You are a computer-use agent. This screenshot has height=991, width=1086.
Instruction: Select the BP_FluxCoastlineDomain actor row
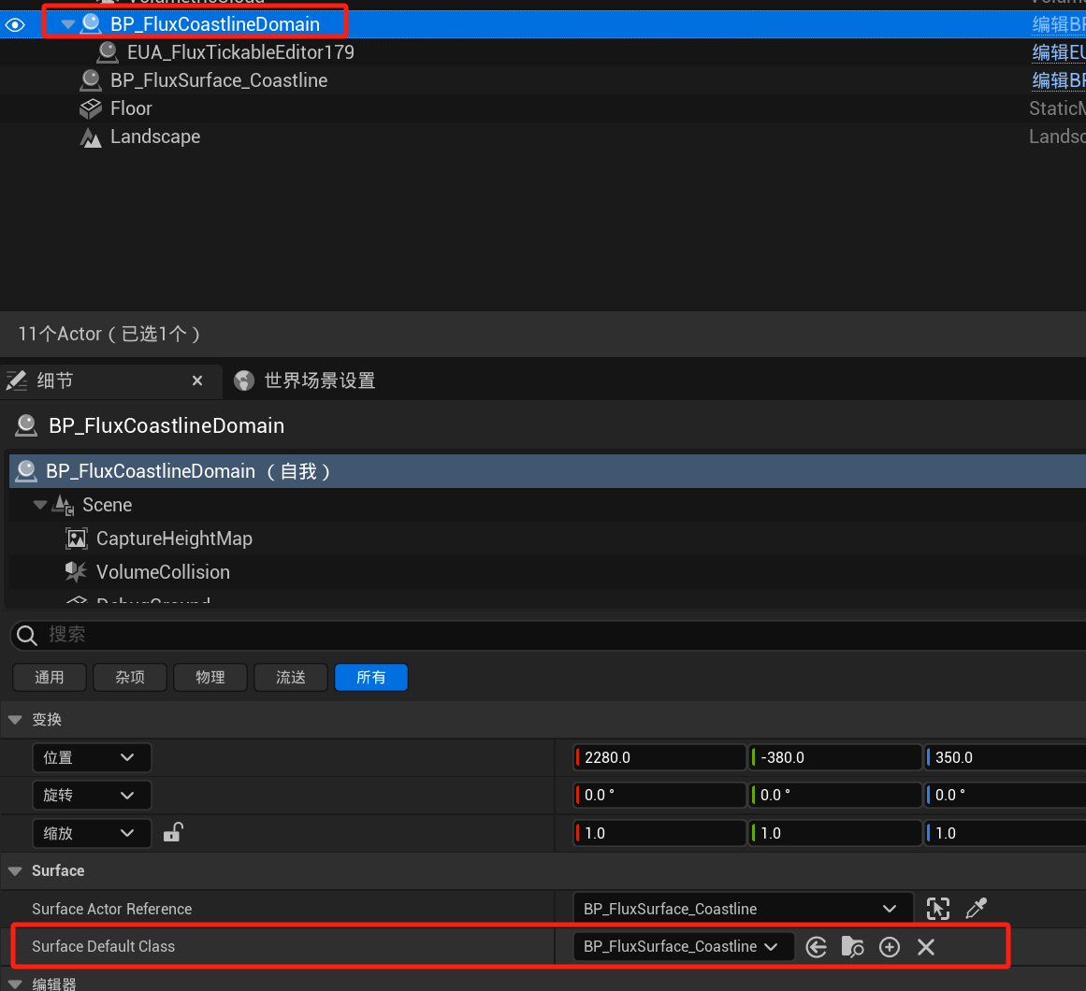[x=543, y=24]
